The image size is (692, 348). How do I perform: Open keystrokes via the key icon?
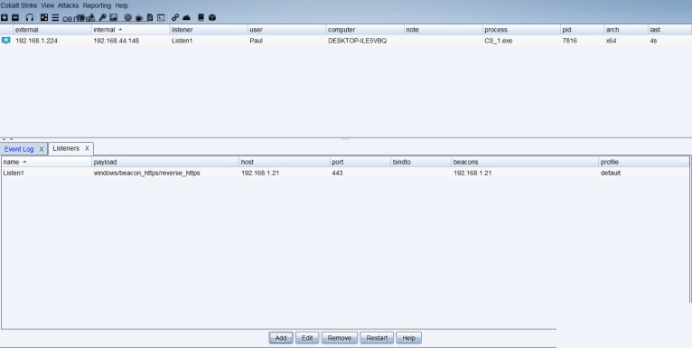coord(102,18)
